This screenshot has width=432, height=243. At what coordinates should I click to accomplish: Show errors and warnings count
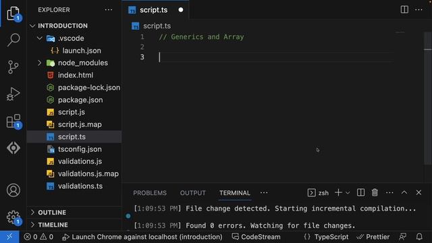38,237
